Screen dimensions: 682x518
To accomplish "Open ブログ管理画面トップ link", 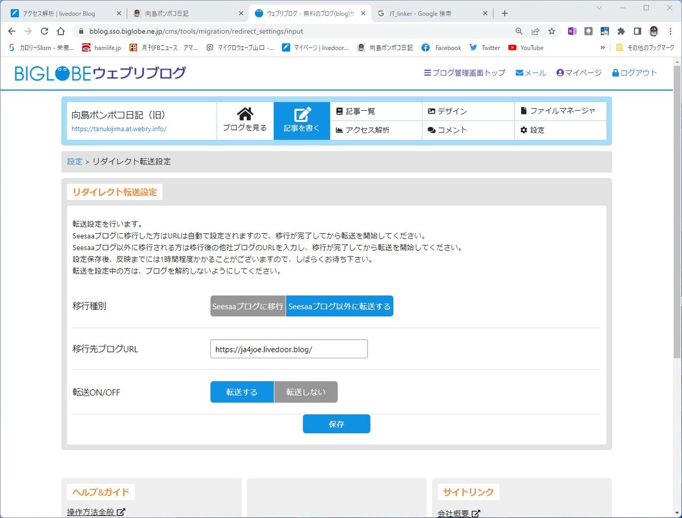I will point(465,73).
